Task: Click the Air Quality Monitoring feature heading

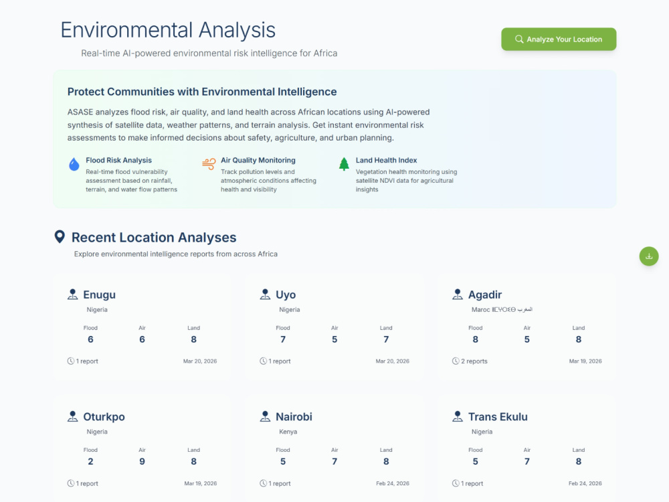Action: click(258, 160)
